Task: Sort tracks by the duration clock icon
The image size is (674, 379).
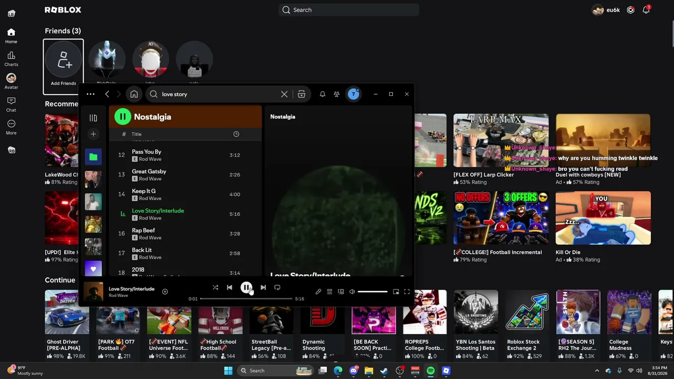Action: [x=236, y=134]
